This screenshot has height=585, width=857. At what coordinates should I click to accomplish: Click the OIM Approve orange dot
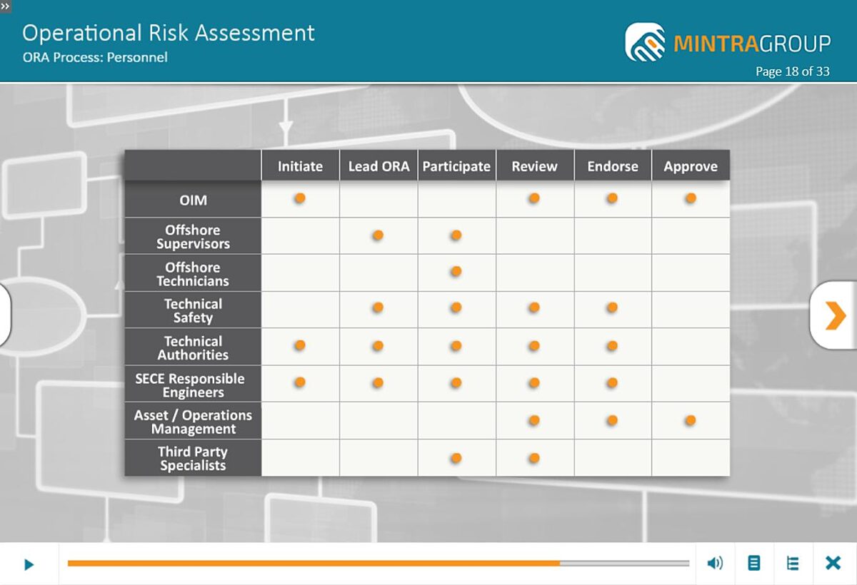pos(691,198)
